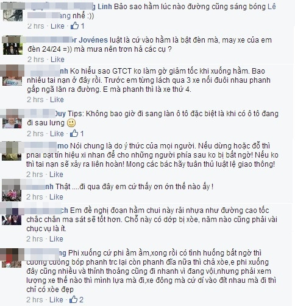Image resolution: width=295 pixels, height=306 pixels.
Task: Click thumbs-up icon on Duy's Tips comment
Action: 74,133
